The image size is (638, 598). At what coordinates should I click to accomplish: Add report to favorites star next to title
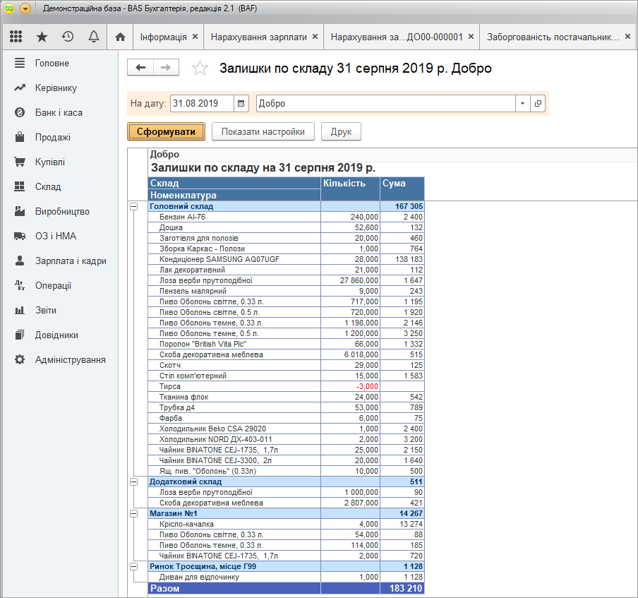(x=200, y=68)
